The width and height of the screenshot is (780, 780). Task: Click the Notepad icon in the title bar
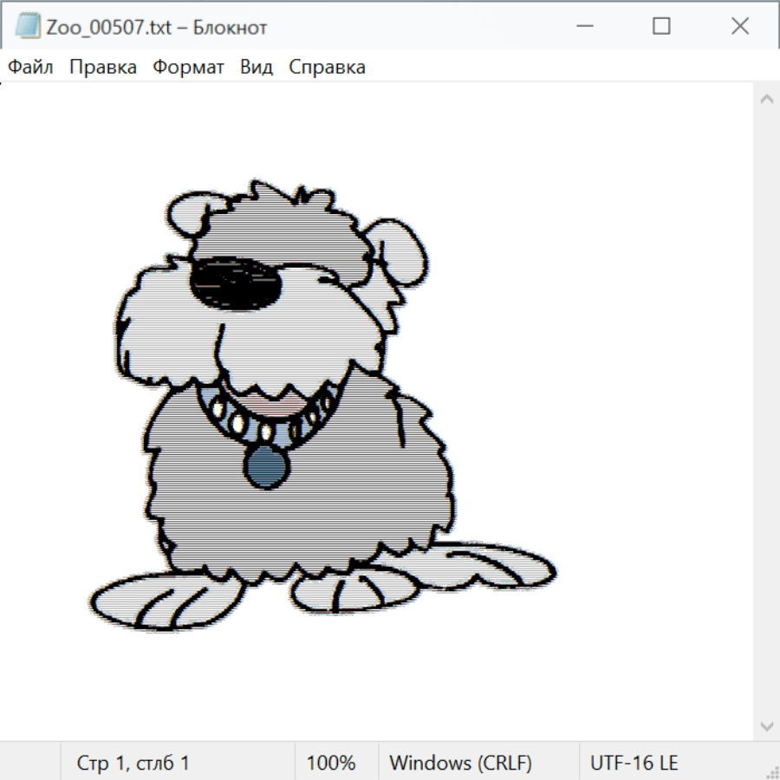[27, 27]
